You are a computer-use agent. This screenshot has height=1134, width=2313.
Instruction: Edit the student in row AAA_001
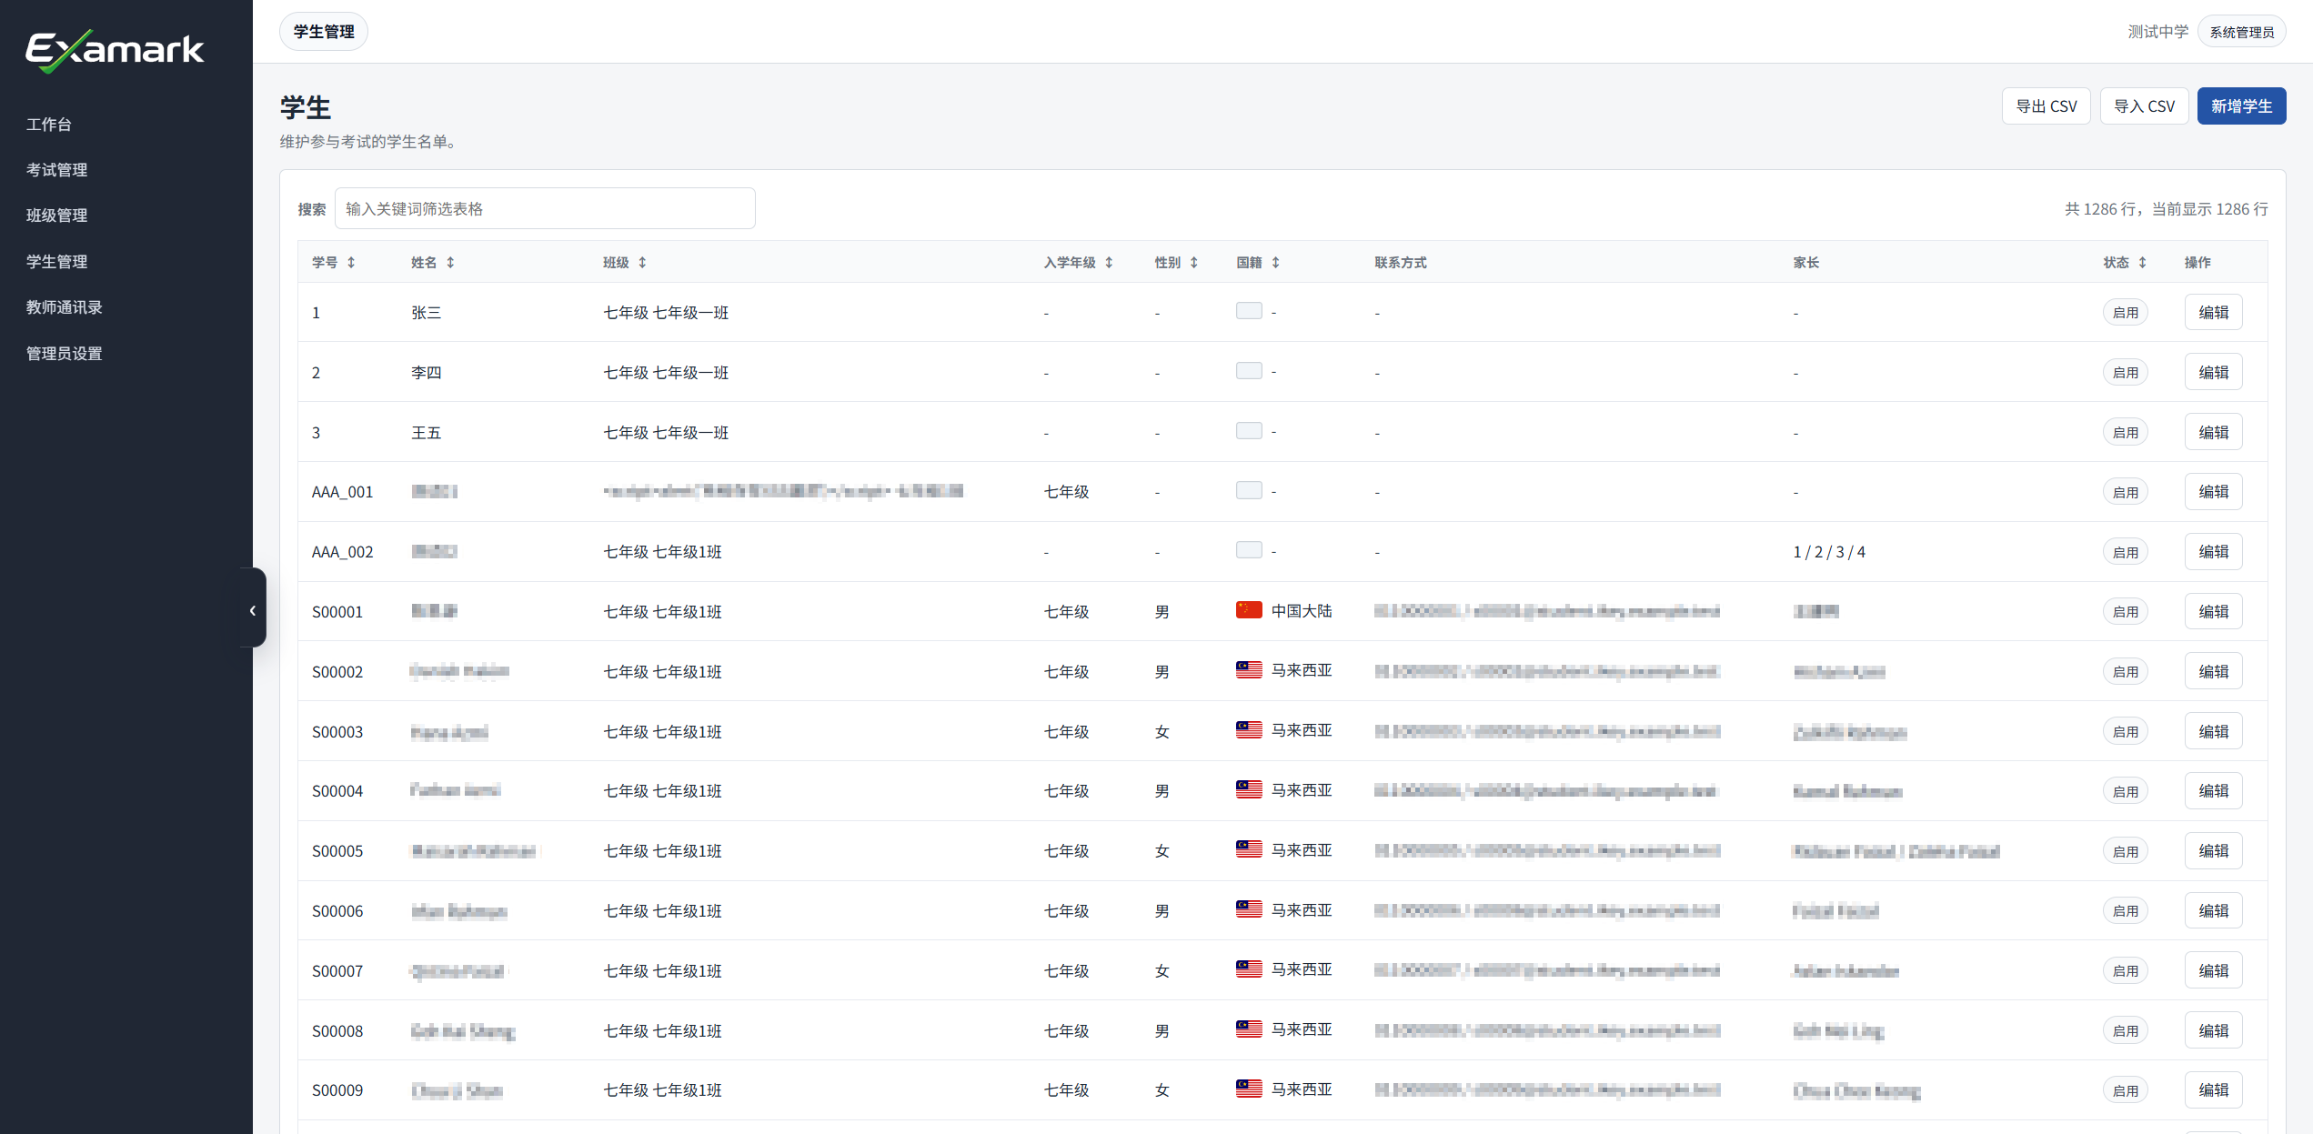(x=2213, y=492)
